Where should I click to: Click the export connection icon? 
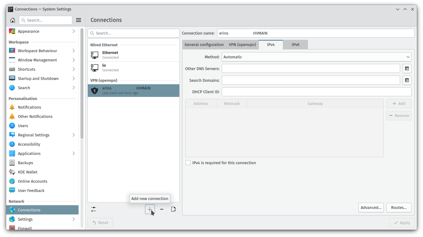[x=173, y=209]
